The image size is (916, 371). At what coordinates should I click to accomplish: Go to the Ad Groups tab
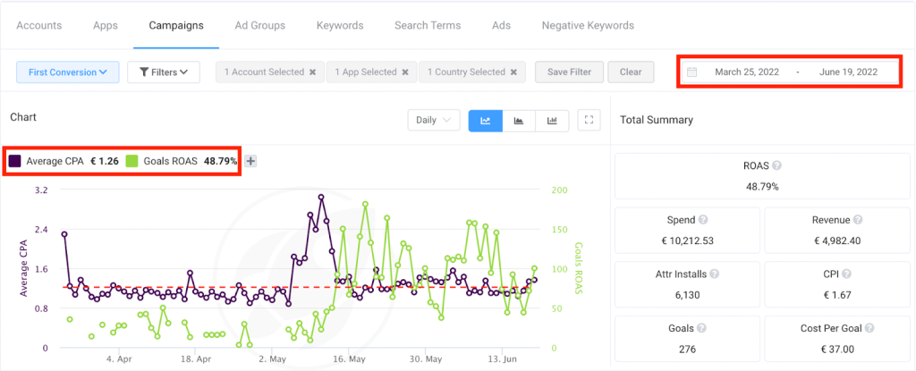[x=260, y=26]
